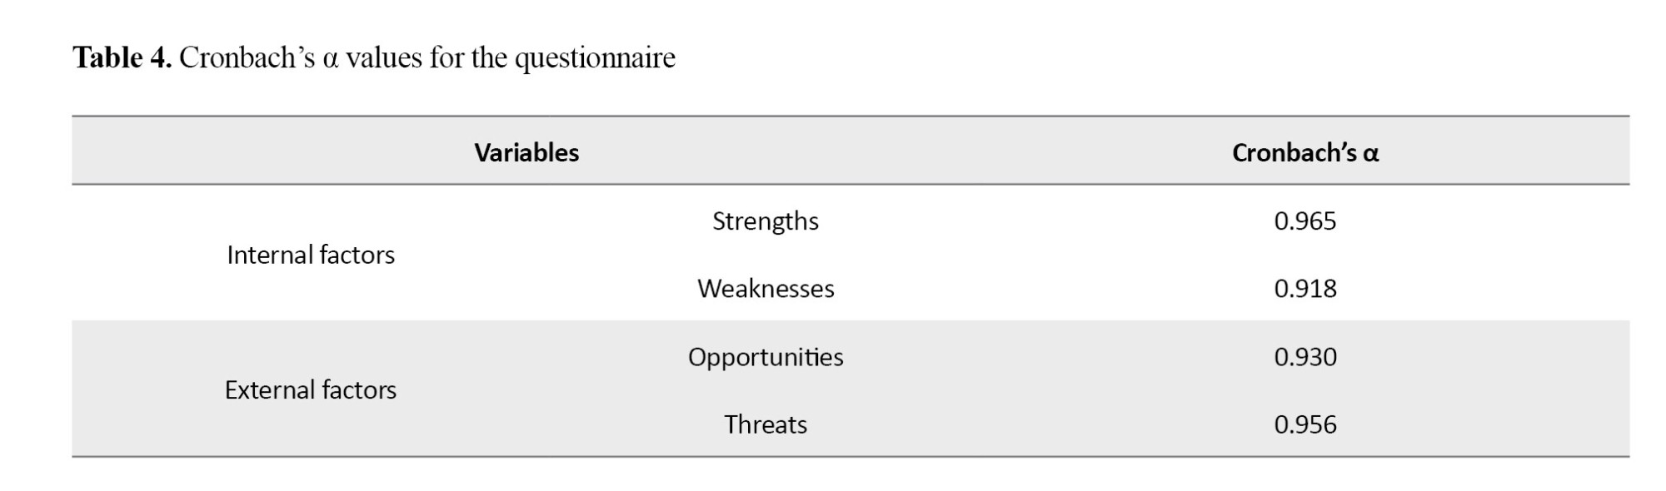
Task: Click the α symbol in the caption
Action: 330,60
